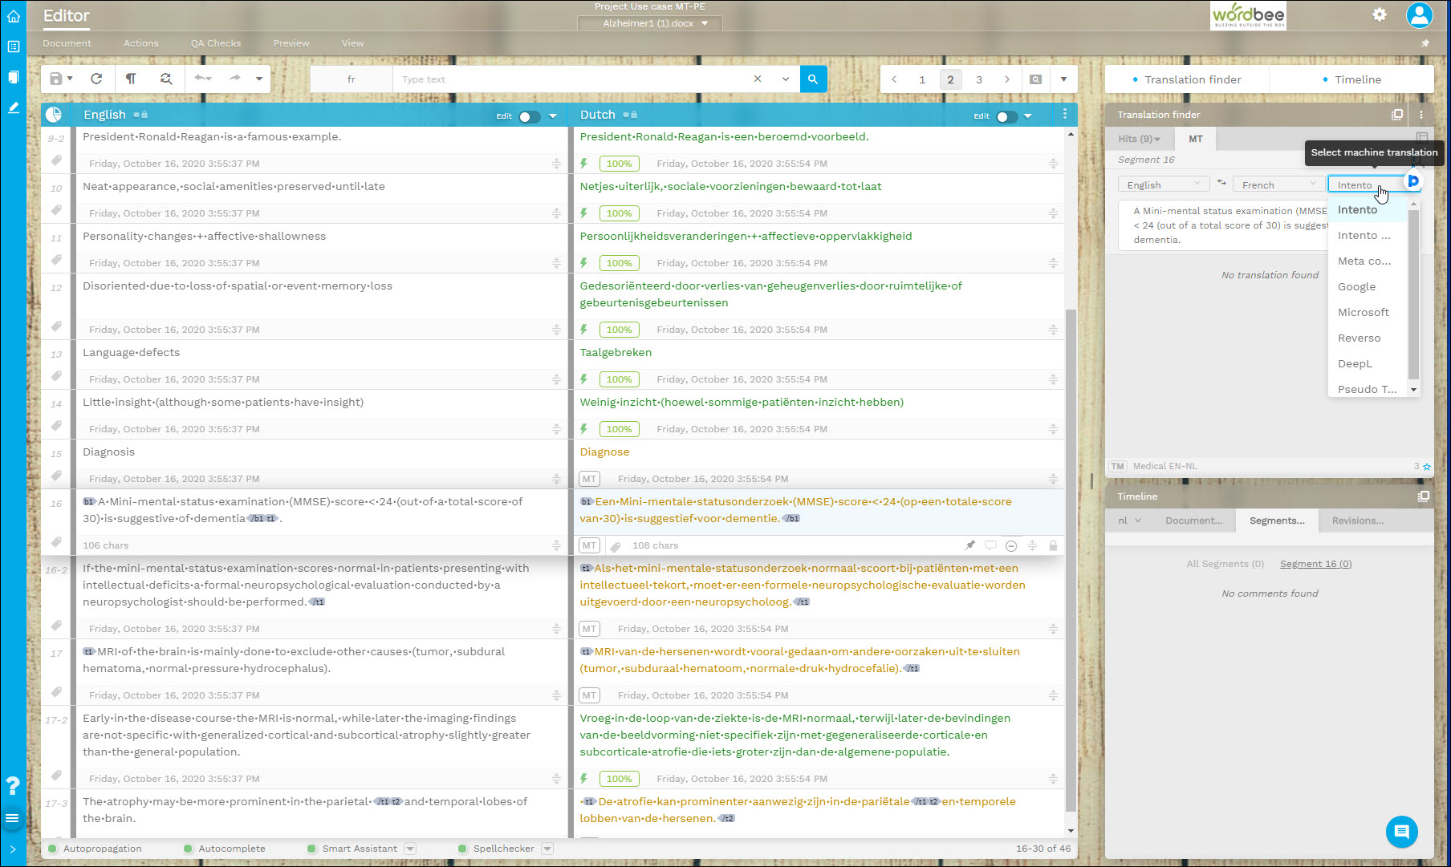Open the settings gear icon
1451x867 pixels.
[1379, 14]
